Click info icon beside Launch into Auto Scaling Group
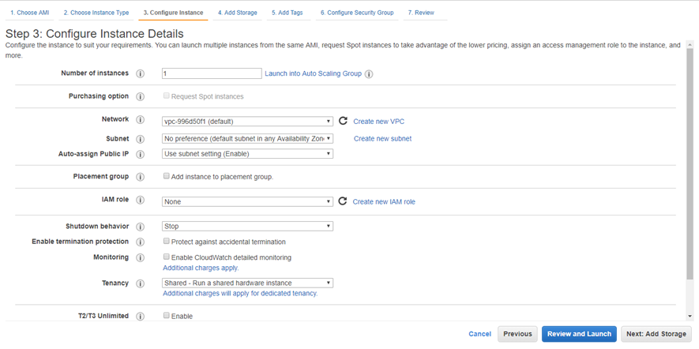This screenshot has width=699, height=349. [369, 74]
